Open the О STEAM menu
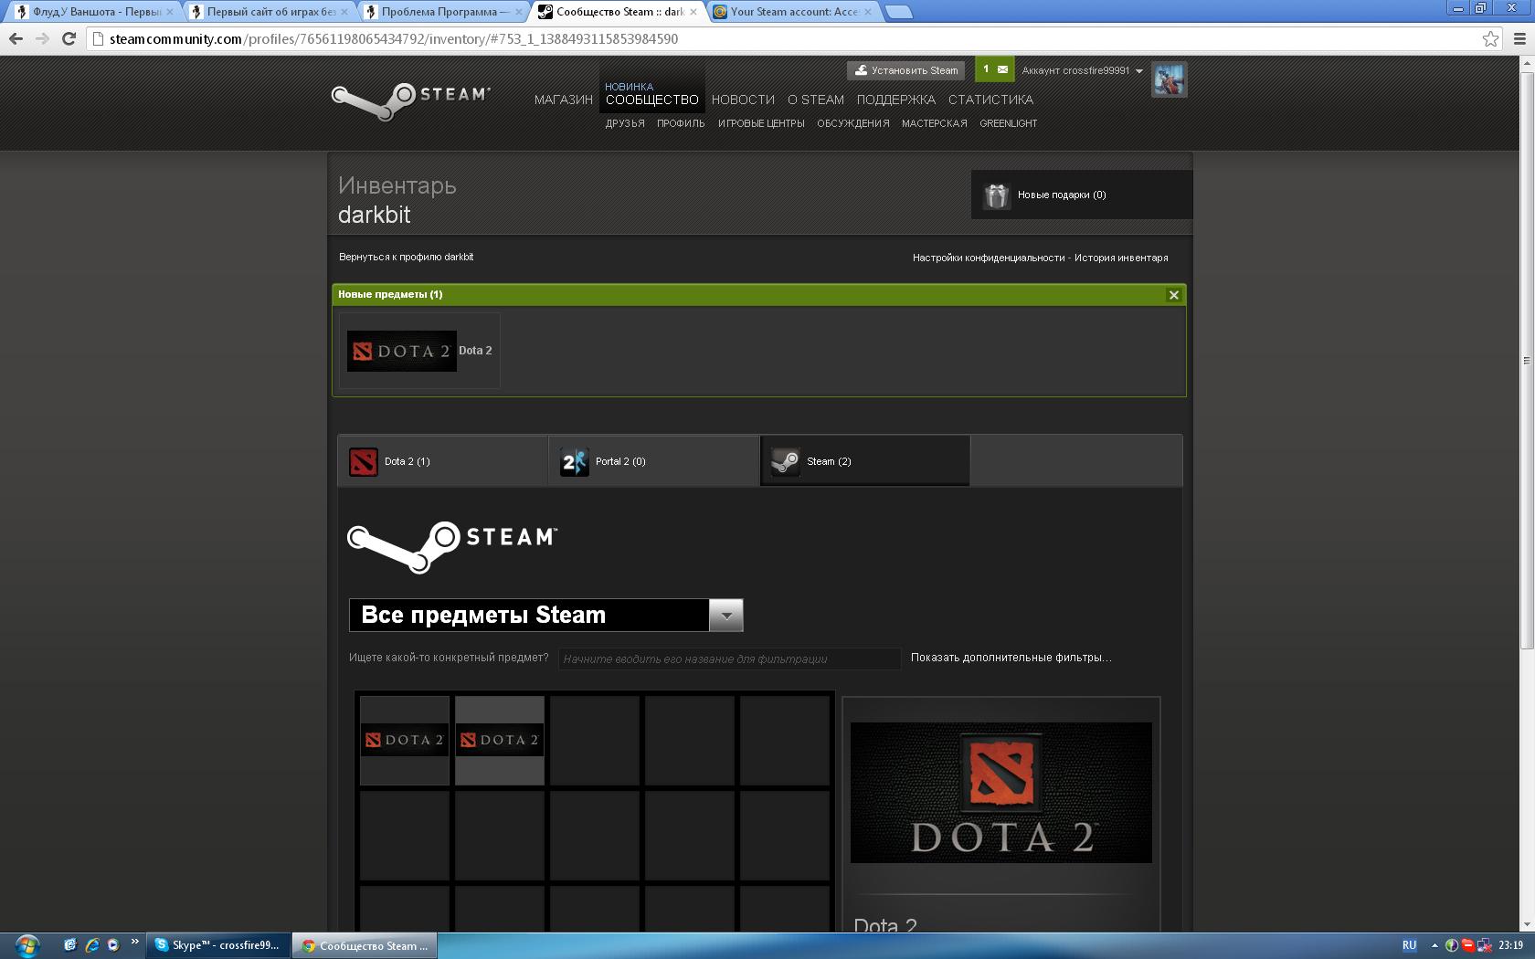Viewport: 1535px width, 959px height. click(816, 100)
